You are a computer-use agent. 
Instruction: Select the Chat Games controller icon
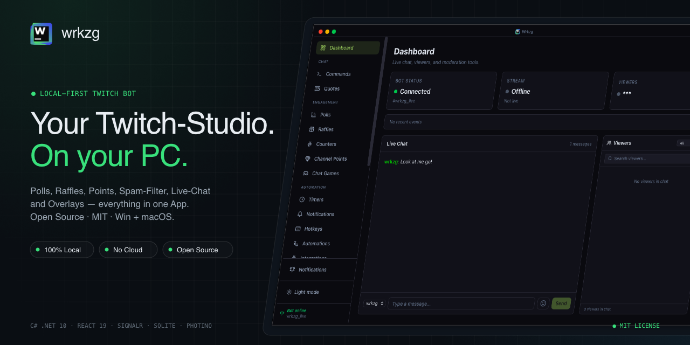coord(306,174)
